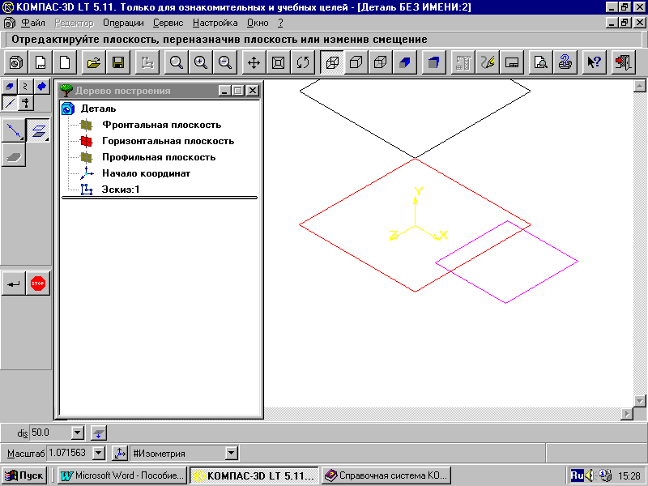Click the greyed sketch mode toolbar icon
Screen dimensions: 648x486
coord(147,62)
